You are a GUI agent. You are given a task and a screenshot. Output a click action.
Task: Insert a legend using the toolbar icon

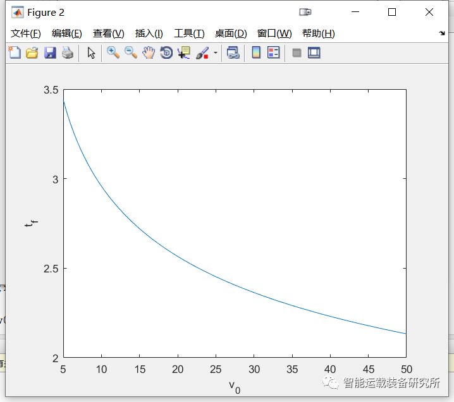coord(273,52)
